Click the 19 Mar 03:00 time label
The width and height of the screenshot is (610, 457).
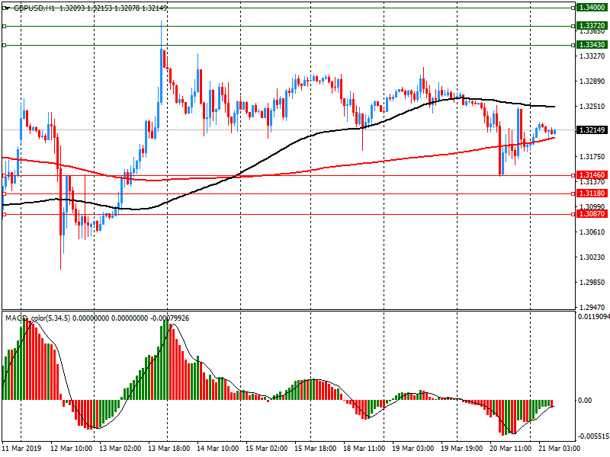point(413,449)
